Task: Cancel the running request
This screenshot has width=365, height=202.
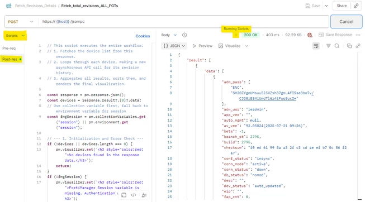Action: coord(347,22)
